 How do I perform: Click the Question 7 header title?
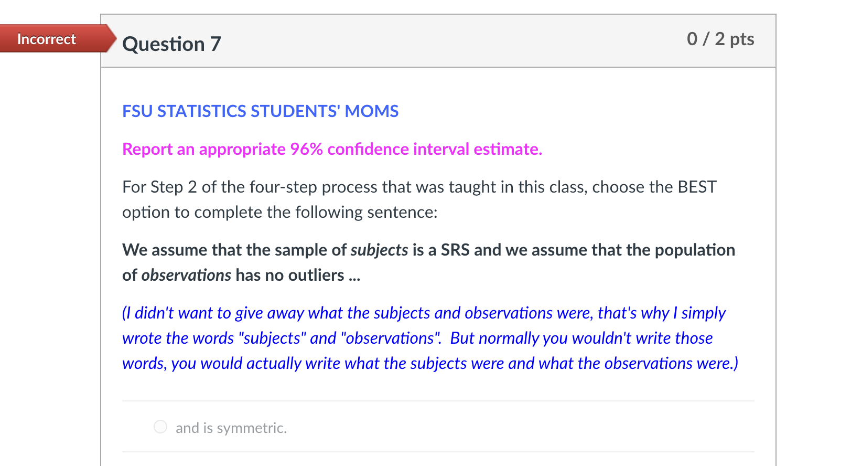(x=171, y=44)
